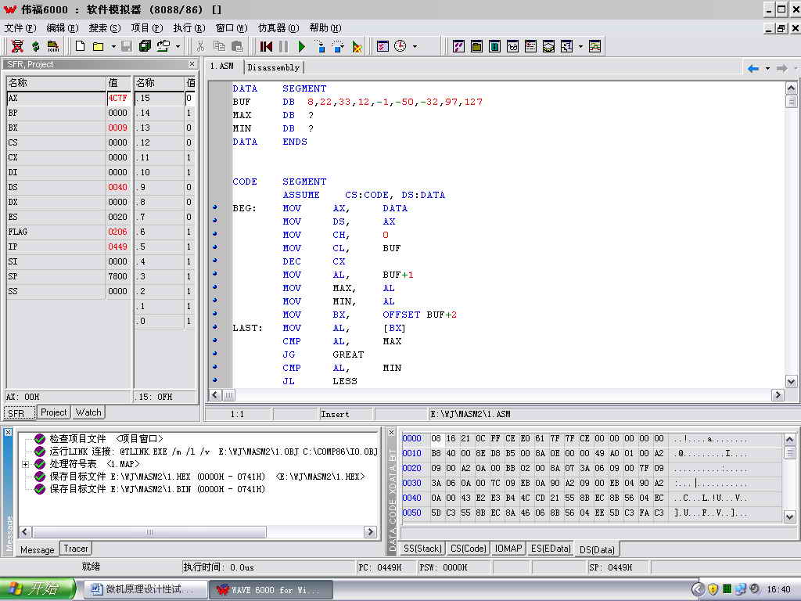Click the Windows 开始 Start button

pyautogui.click(x=38, y=589)
